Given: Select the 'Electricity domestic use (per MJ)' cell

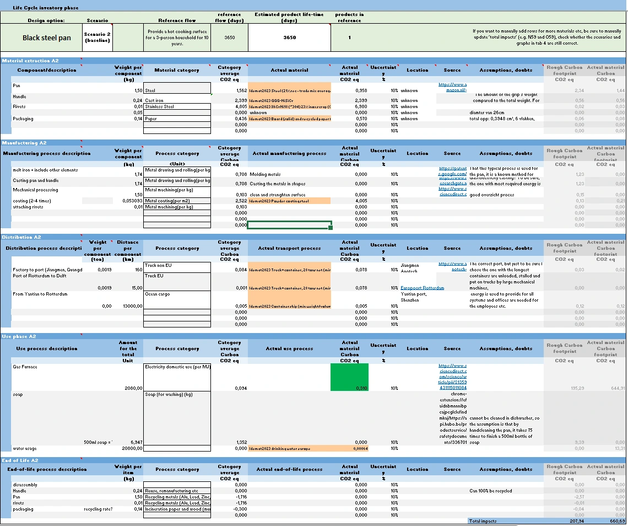Looking at the screenshot, I should pyautogui.click(x=177, y=377).
